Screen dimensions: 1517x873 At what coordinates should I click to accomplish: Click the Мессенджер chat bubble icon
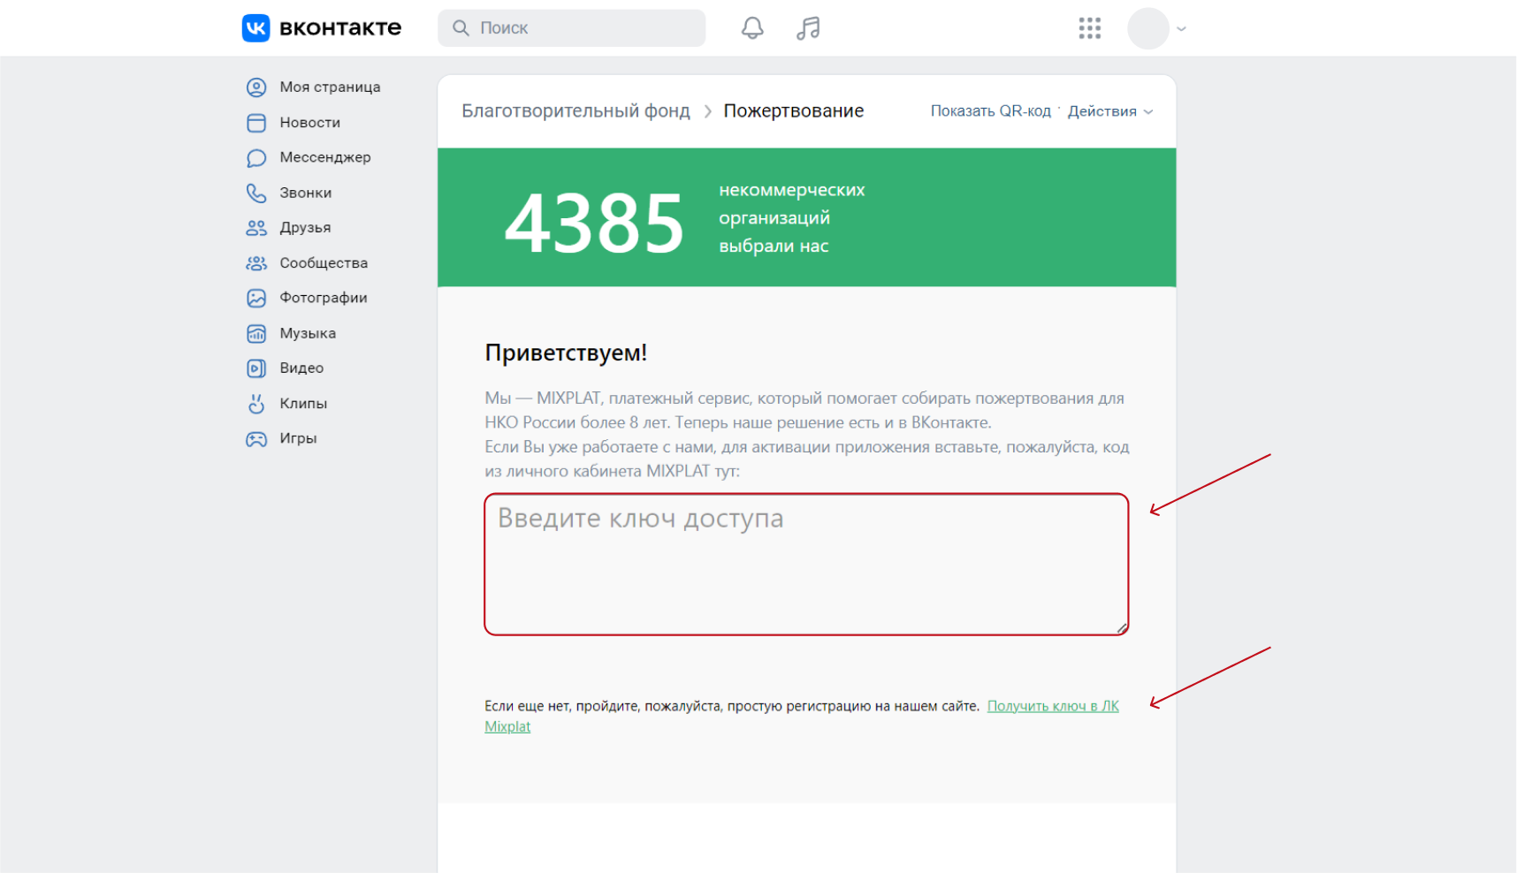pos(256,158)
